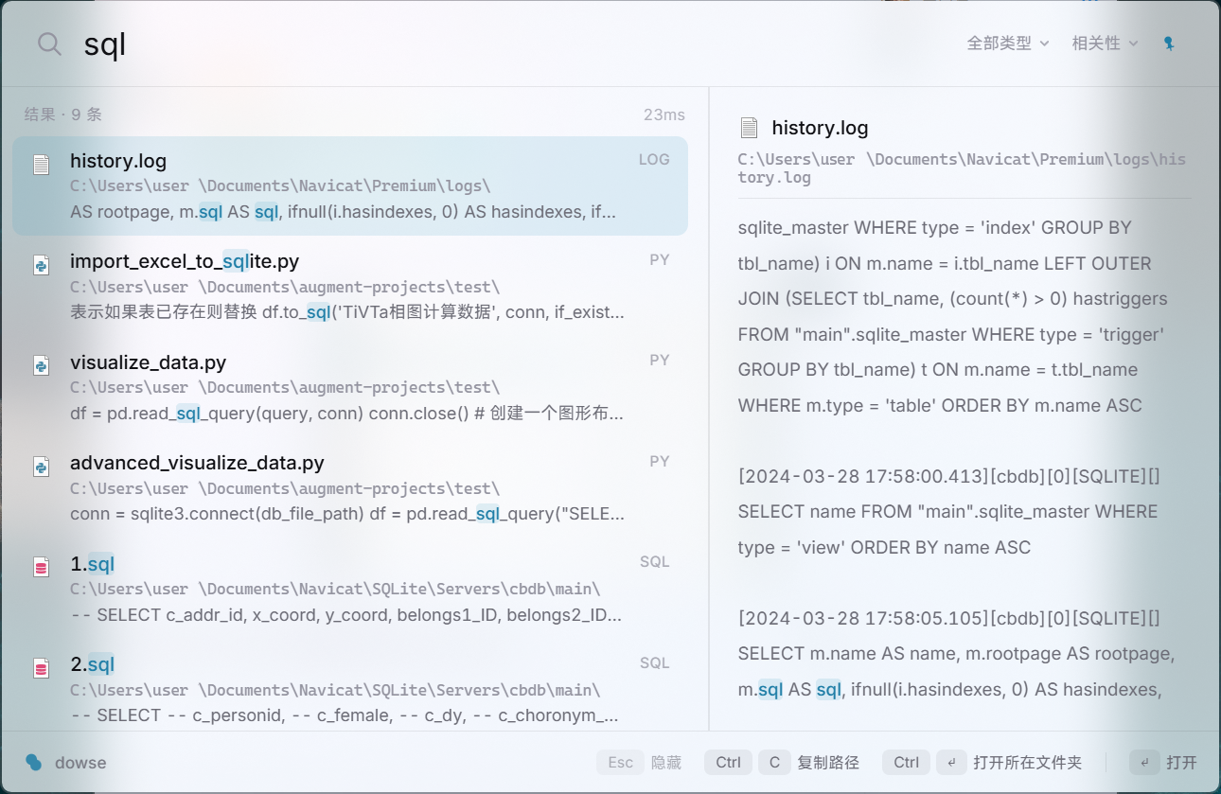Click the pd.read_sql_query snippet under visualize_data.py

pos(347,414)
